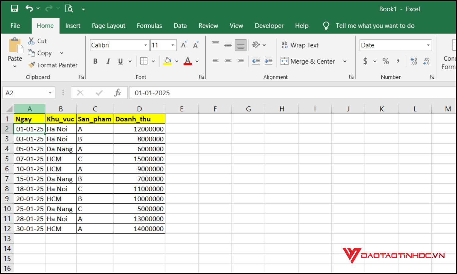The width and height of the screenshot is (457, 274).
Task: Select cell D5 containing 15000000
Action: (x=139, y=159)
